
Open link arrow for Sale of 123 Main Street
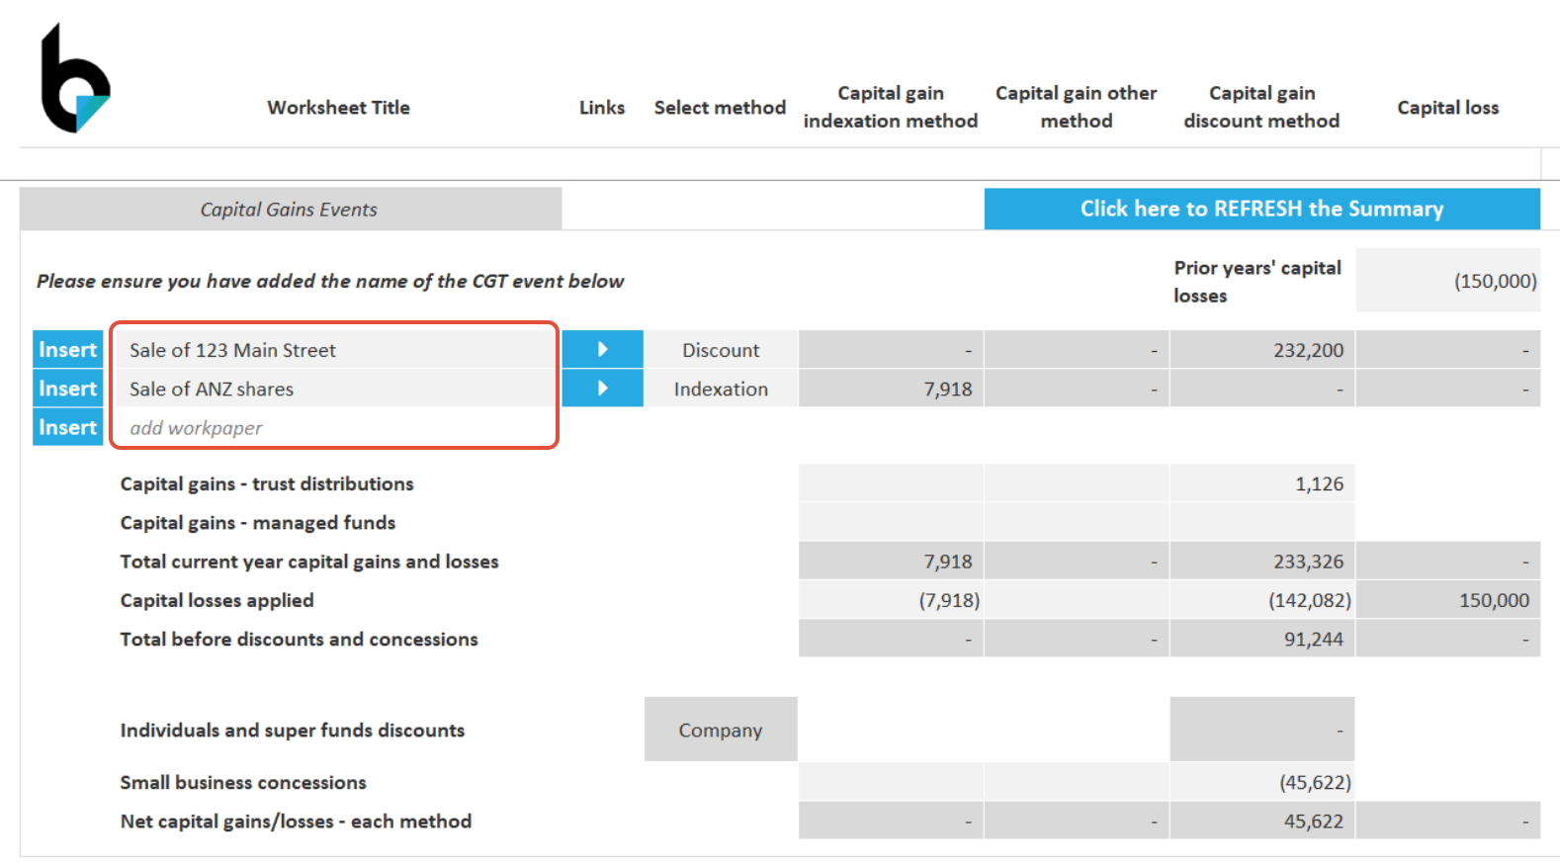pos(602,349)
